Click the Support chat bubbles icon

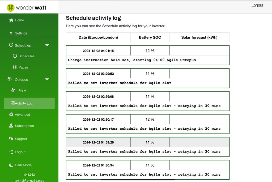coord(11,139)
